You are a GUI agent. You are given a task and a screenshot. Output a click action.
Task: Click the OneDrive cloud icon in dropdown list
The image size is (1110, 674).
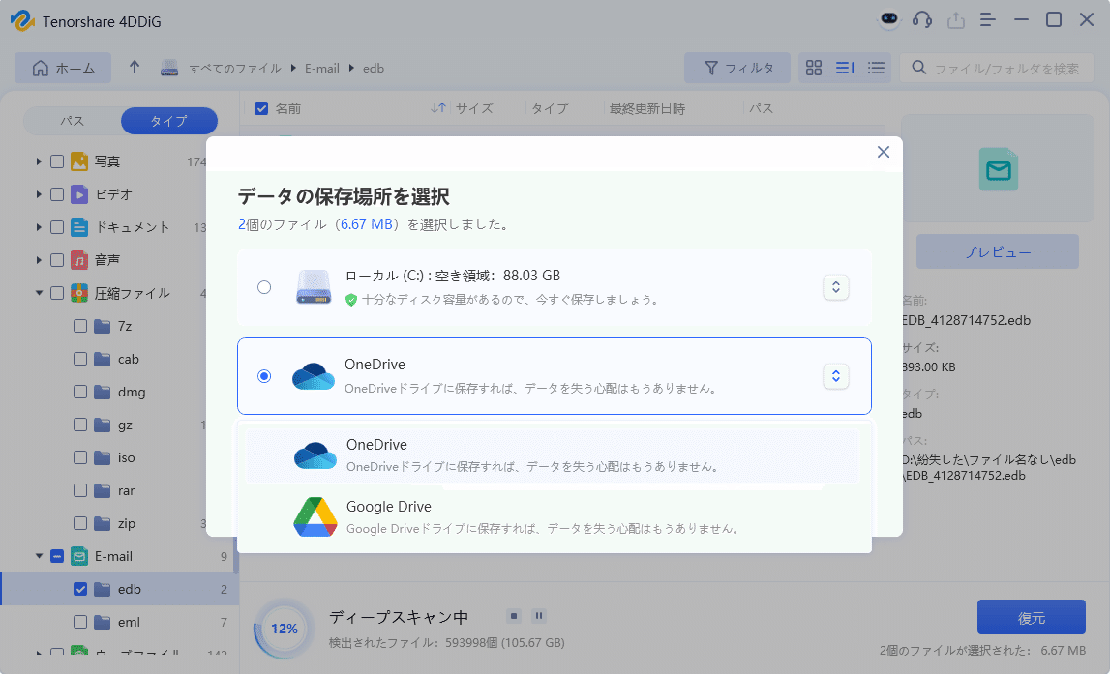click(x=315, y=454)
